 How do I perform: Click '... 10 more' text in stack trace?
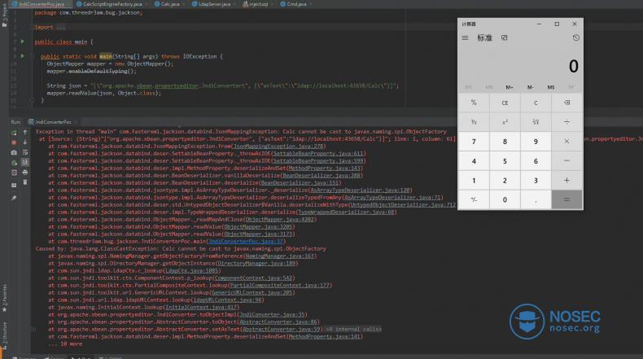65,344
